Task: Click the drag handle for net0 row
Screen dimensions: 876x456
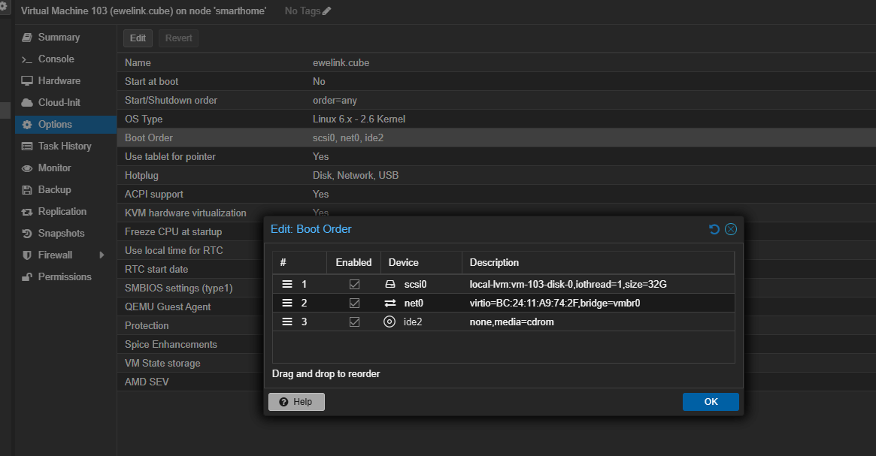Action: click(x=286, y=303)
